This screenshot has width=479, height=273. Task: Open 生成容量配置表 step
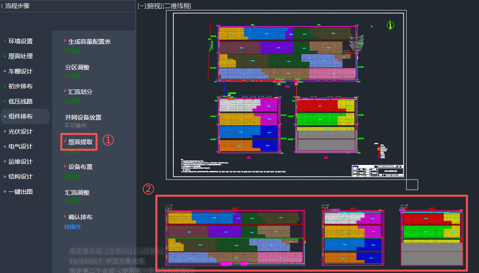[89, 41]
